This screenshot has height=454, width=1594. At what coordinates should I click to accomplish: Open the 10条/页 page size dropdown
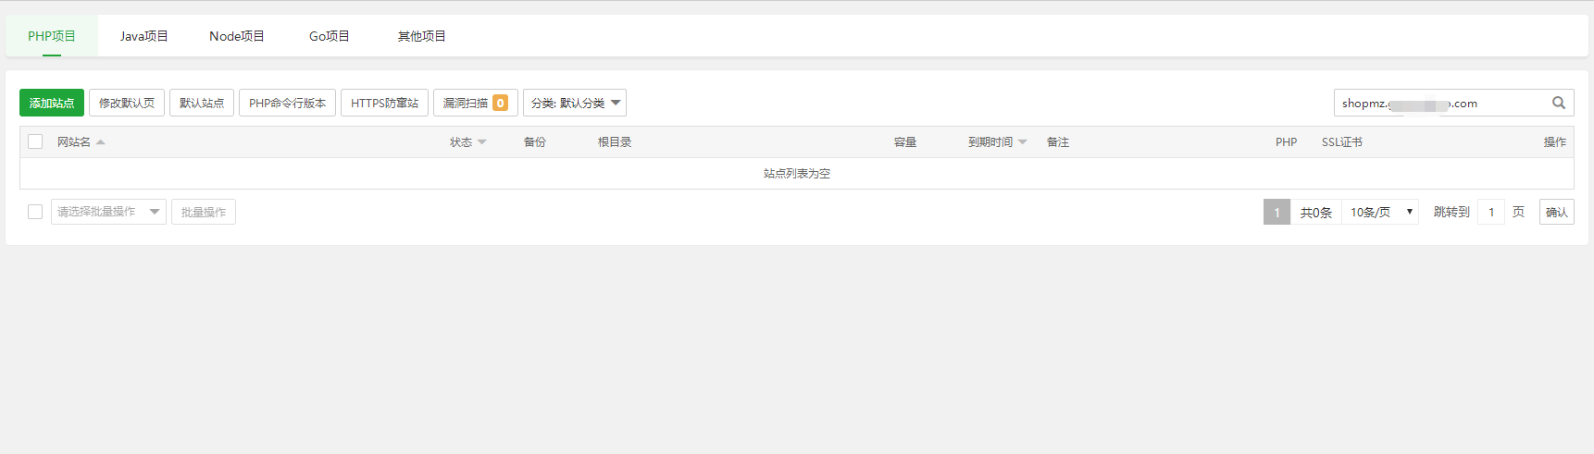(1380, 212)
